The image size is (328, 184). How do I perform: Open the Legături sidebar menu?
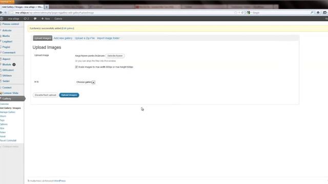[x=7, y=41]
